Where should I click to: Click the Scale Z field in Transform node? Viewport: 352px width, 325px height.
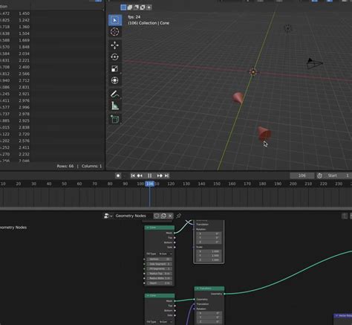click(x=209, y=260)
